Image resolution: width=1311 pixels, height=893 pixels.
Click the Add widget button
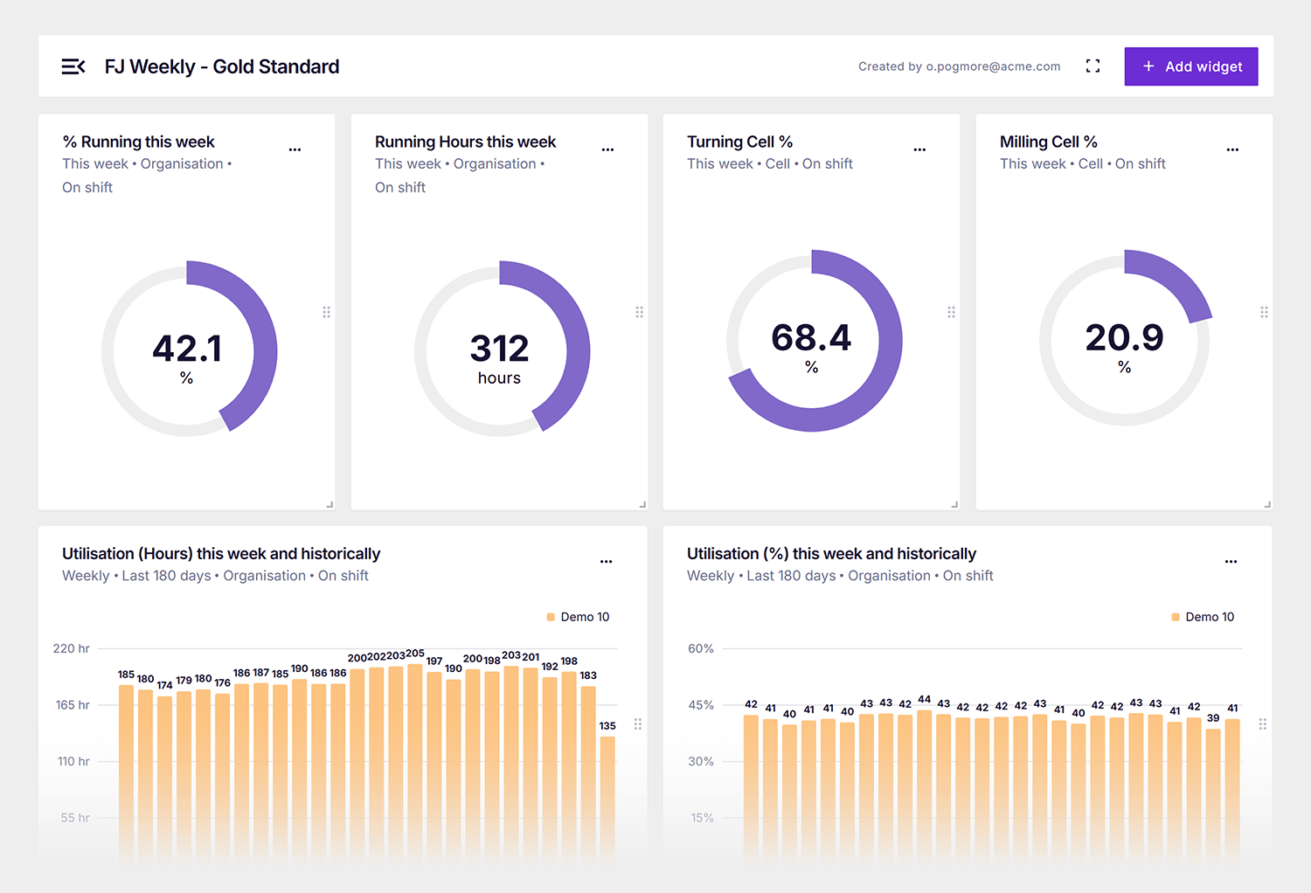click(1190, 66)
